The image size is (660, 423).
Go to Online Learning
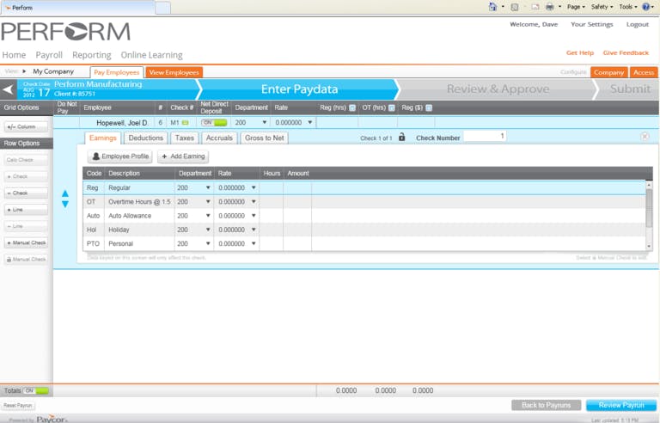pyautogui.click(x=151, y=55)
